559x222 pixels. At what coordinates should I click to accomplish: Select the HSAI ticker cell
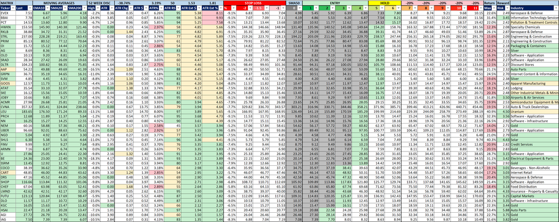click(x=8, y=210)
